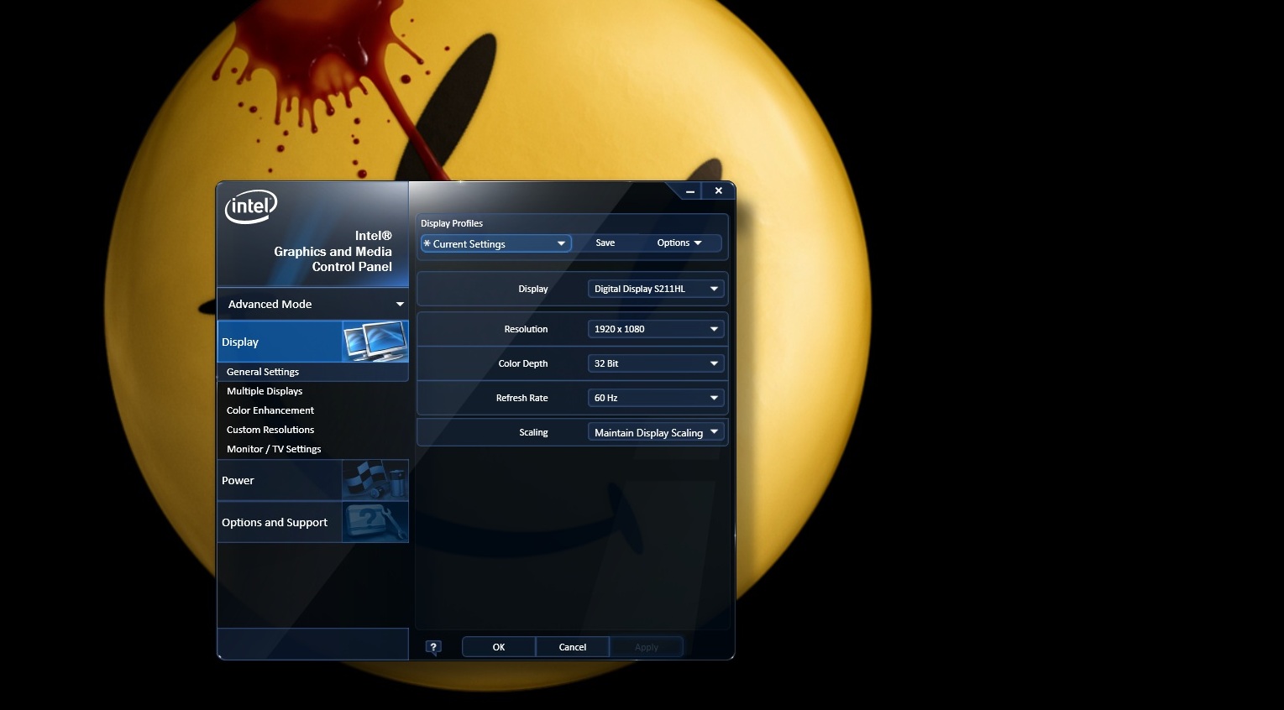Click the Options and Support tools icon
The image size is (1284, 710).
(x=375, y=522)
